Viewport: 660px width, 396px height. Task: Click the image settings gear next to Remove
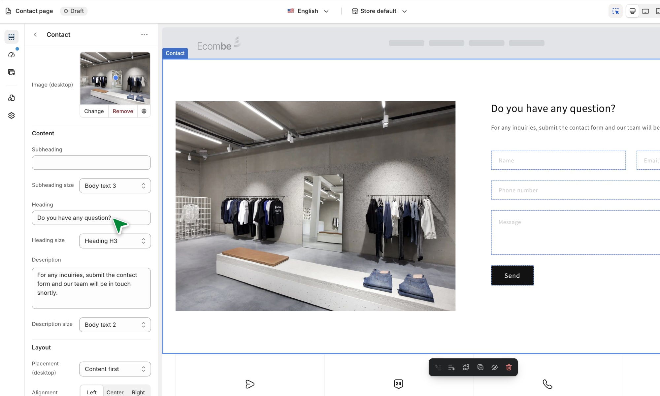coord(144,111)
